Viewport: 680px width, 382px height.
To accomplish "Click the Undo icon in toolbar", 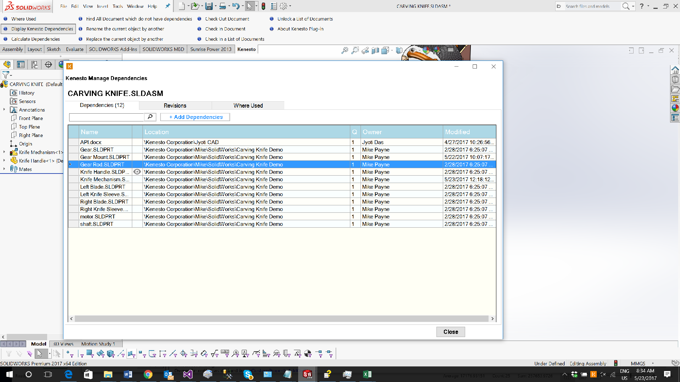I will pyautogui.click(x=236, y=6).
